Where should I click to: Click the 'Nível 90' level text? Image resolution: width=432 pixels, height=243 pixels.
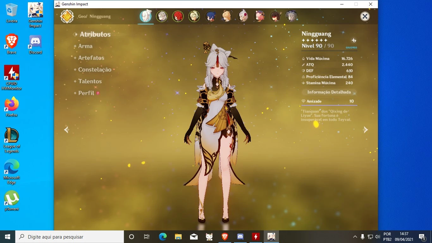tap(312, 46)
